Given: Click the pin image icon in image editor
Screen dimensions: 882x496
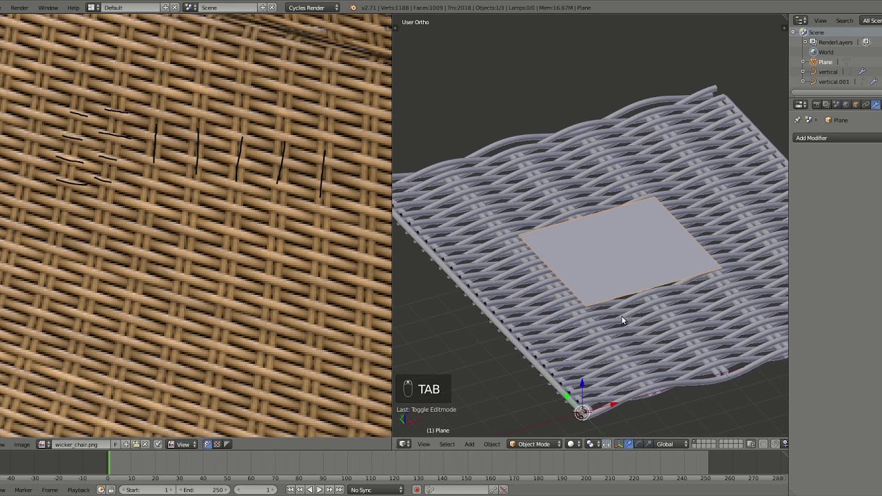Looking at the screenshot, I should 158,444.
